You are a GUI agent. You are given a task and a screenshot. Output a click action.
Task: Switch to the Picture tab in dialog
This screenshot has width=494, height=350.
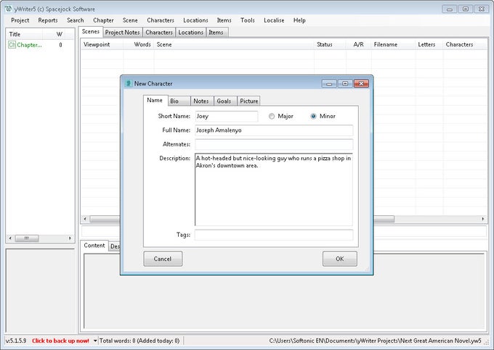point(248,101)
